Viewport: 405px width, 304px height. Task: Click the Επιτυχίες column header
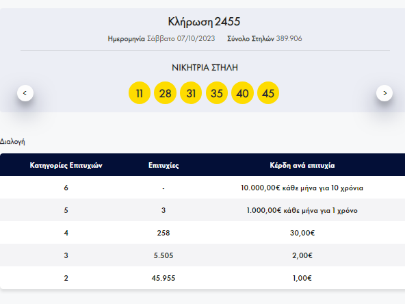click(x=164, y=165)
